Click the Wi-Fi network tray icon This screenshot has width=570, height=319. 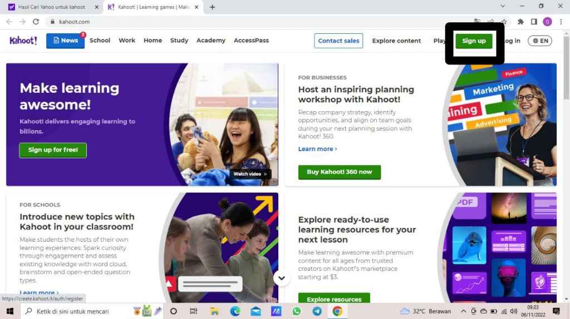(x=504, y=311)
